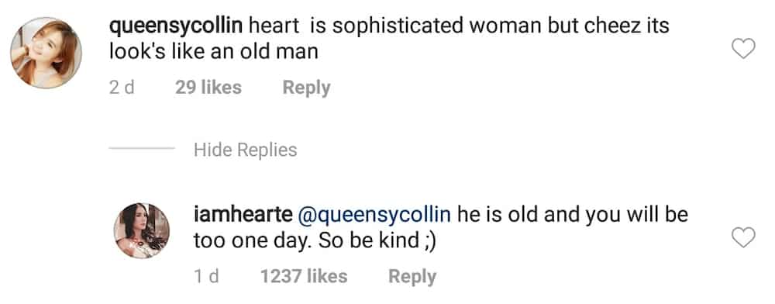Viewport: 775px width, 304px height.
Task: Select the 1 d timestamp
Action: tap(207, 276)
